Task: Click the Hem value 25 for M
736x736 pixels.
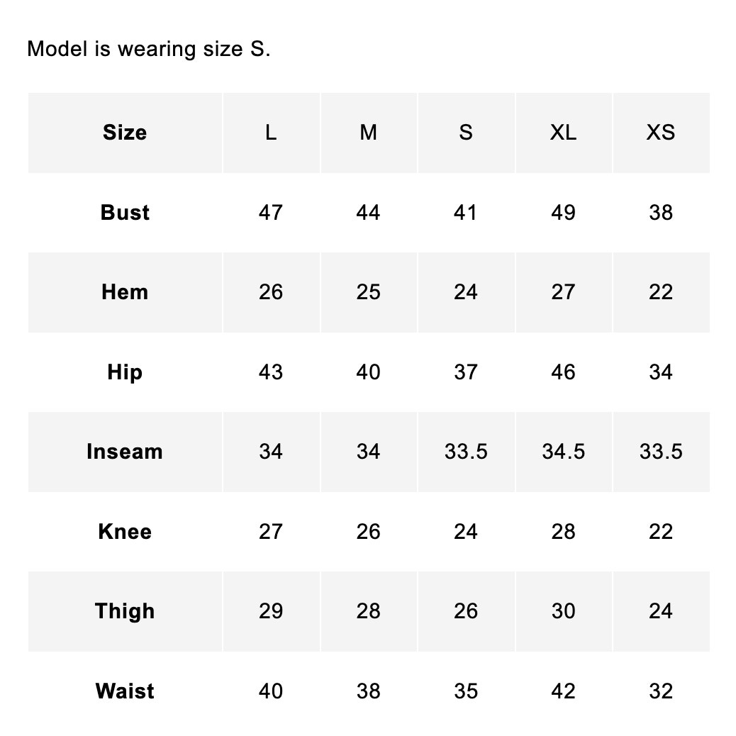Action: tap(369, 292)
